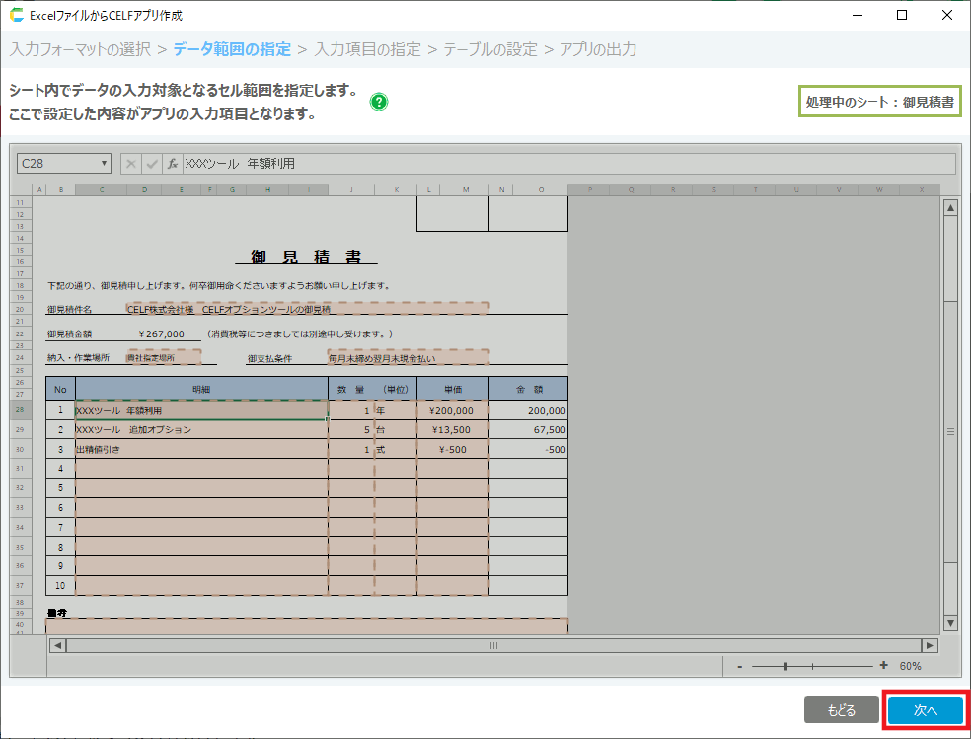Viewport: 971px width, 739px height.
Task: Click the zoom slider handle
Action: (x=785, y=666)
